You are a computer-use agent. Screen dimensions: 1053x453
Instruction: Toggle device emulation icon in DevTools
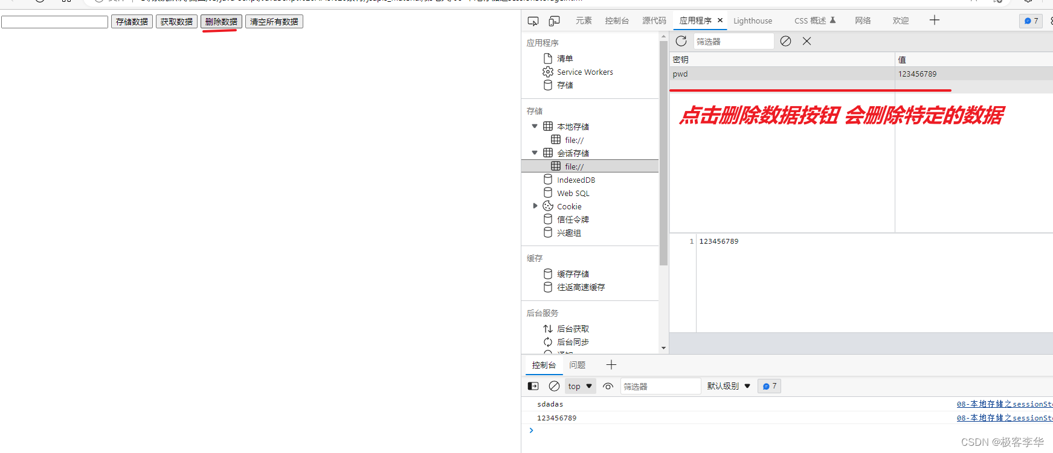pyautogui.click(x=554, y=21)
